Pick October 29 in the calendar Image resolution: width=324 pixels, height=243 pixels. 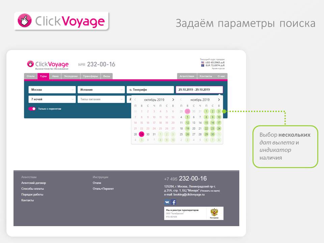coord(142,134)
